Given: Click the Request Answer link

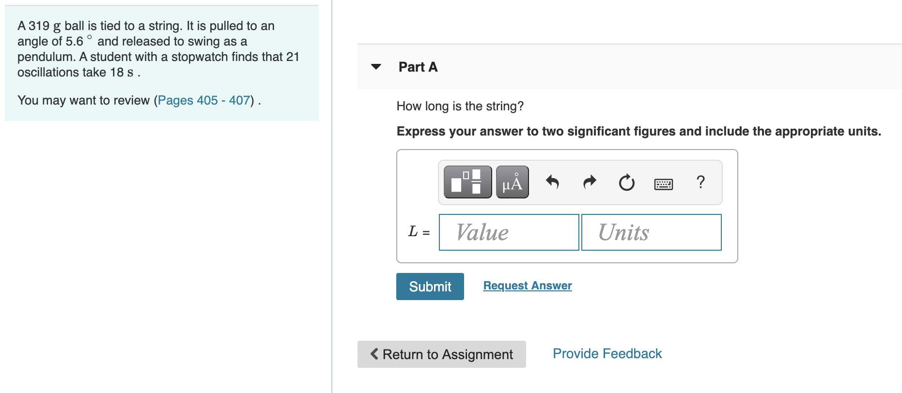Looking at the screenshot, I should tap(528, 286).
